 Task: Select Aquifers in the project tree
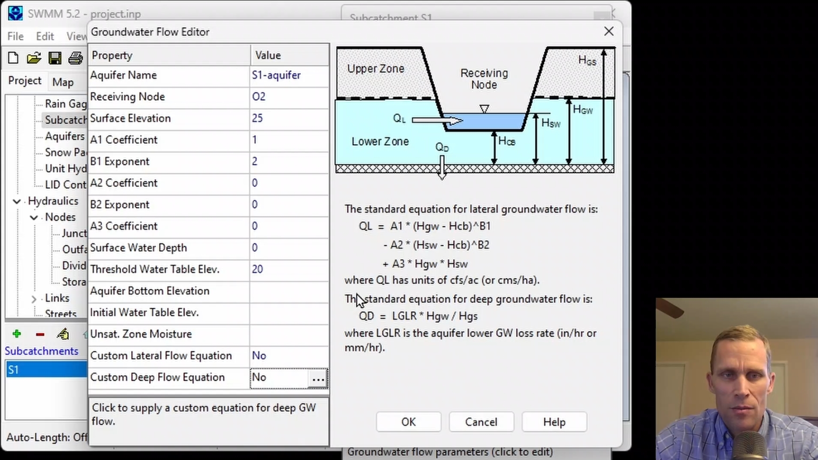[65, 136]
